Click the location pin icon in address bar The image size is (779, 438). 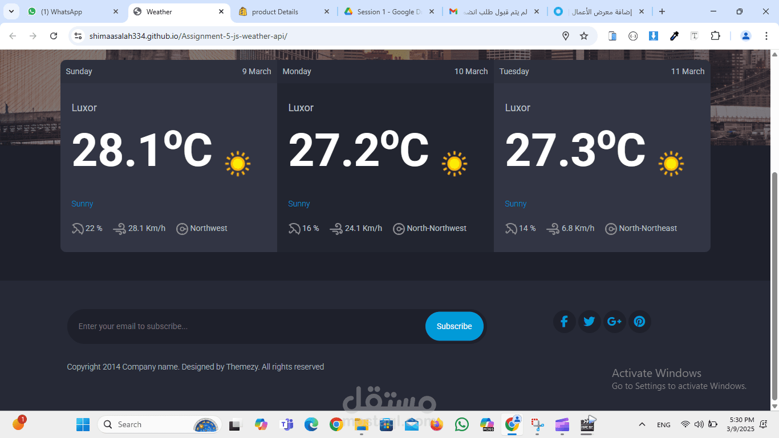pos(566,36)
